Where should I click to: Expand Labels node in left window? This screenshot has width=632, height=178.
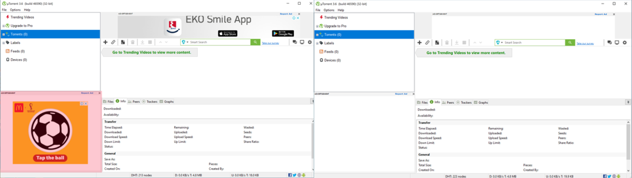3,43
